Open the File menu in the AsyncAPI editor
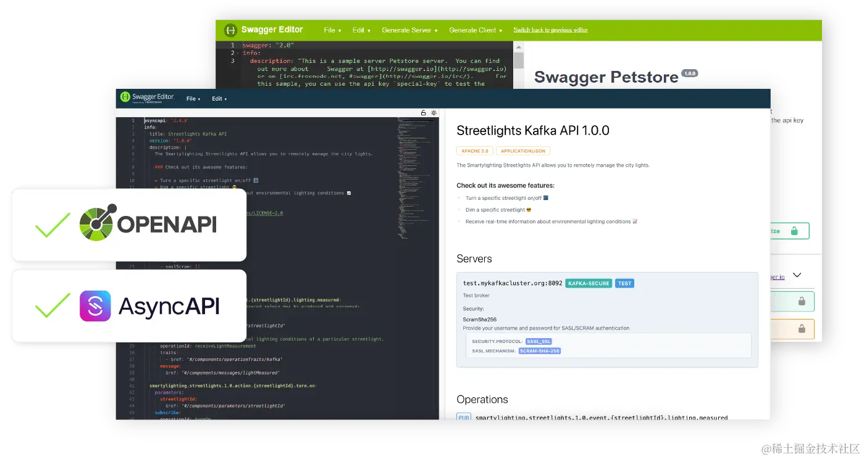Image resolution: width=864 pixels, height=459 pixels. click(x=193, y=98)
